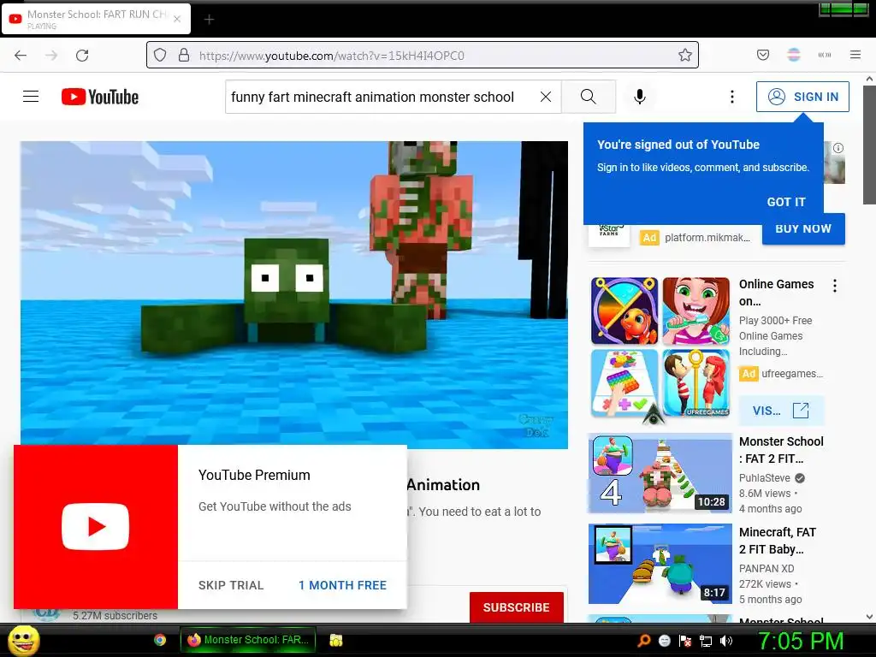Image resolution: width=876 pixels, height=657 pixels.
Task: Open the Online Games ad thumbnail collage
Action: pos(660,347)
